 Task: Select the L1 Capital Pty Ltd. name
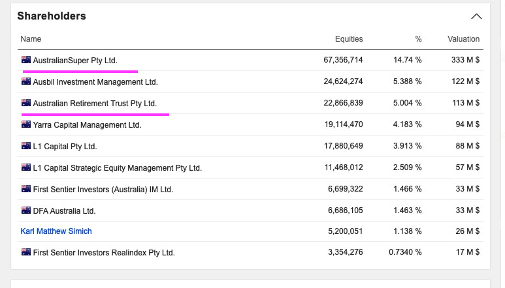pos(65,147)
